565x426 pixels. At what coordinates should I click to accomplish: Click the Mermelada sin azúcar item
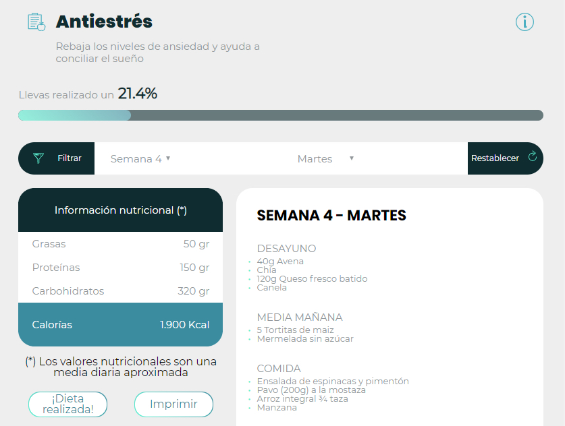click(305, 338)
